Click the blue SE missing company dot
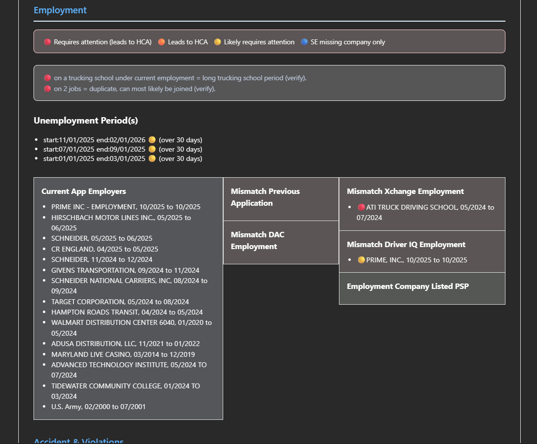Viewport: 537px width, 444px height. click(x=304, y=42)
